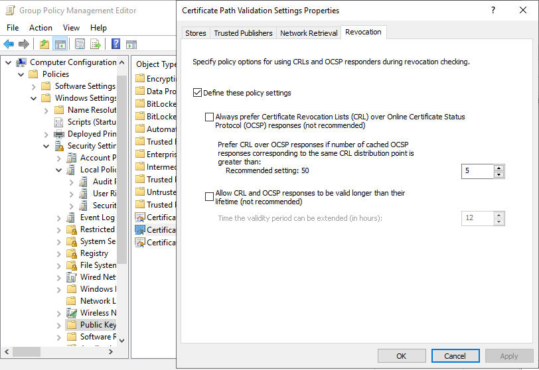Click the cached OCSP responses number field
This screenshot has height=370, width=539.
[477, 171]
